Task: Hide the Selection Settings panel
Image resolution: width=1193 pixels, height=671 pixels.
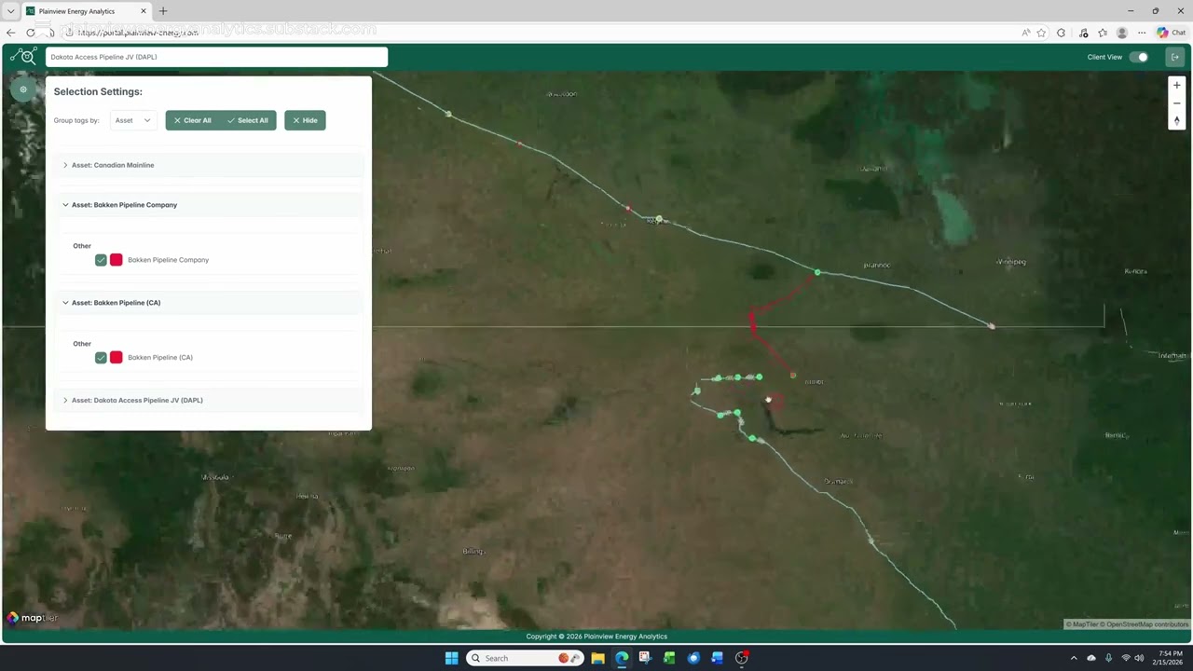Action: [x=305, y=120]
